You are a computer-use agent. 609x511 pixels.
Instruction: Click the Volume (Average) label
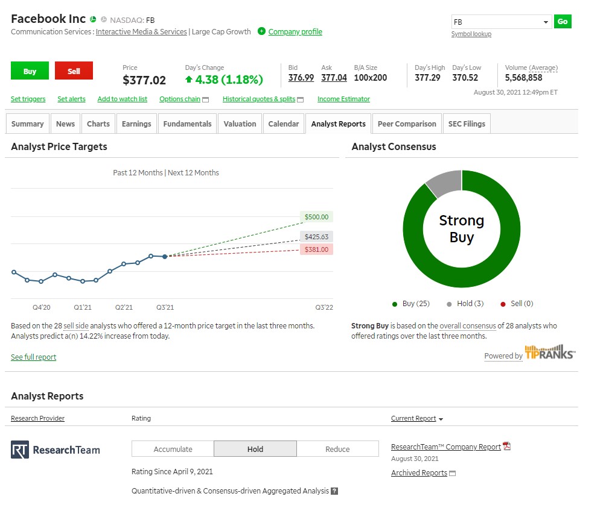pos(531,67)
